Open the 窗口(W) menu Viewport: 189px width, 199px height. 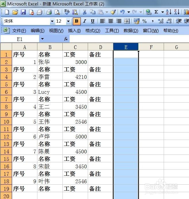point(151,31)
